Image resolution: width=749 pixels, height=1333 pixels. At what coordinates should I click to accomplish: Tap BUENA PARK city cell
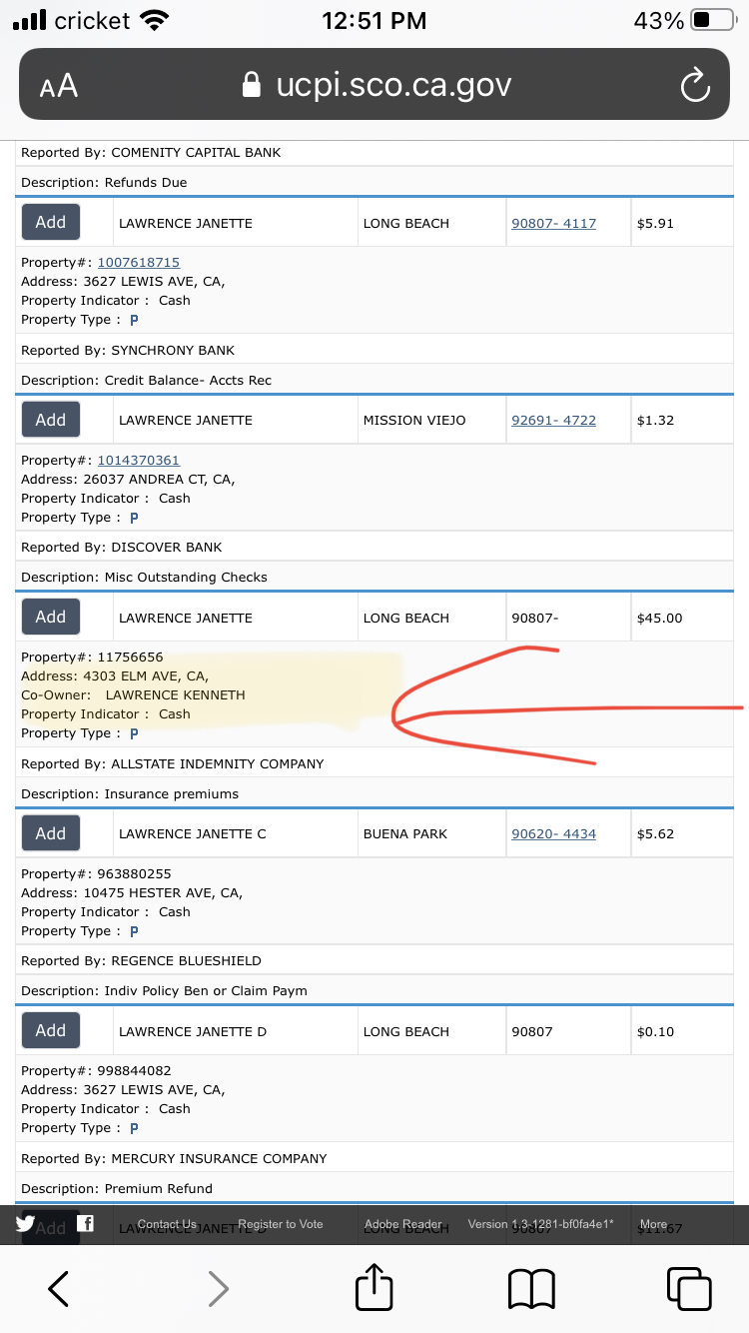[x=431, y=833]
